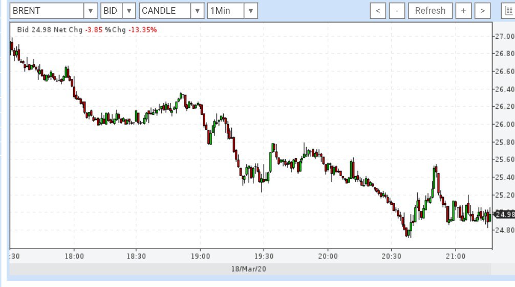Click the CANDLE chart style field
The height and width of the screenshot is (287, 515).
[165, 11]
